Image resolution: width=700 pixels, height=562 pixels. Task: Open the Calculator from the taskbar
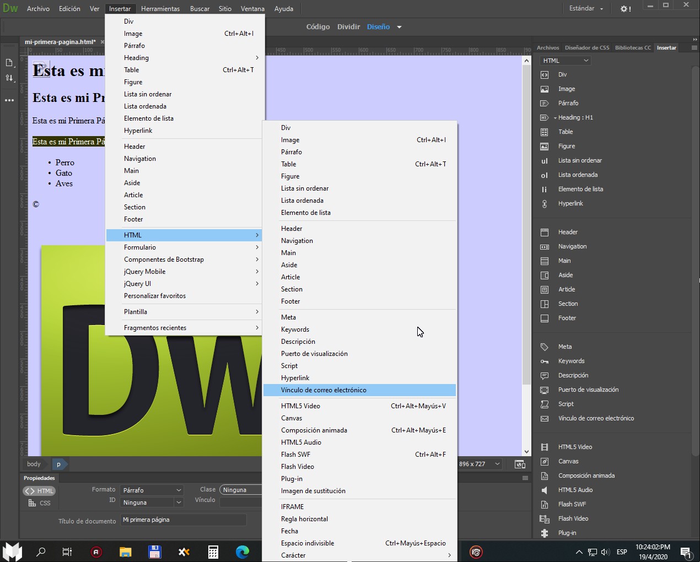[x=213, y=552]
